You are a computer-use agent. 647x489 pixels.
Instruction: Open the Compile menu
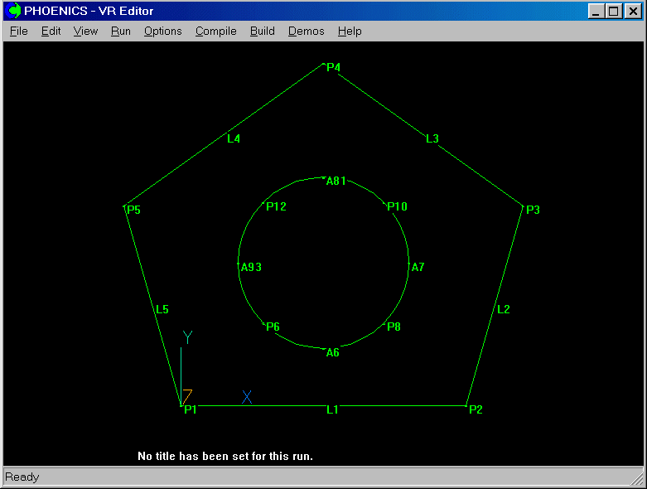215,31
